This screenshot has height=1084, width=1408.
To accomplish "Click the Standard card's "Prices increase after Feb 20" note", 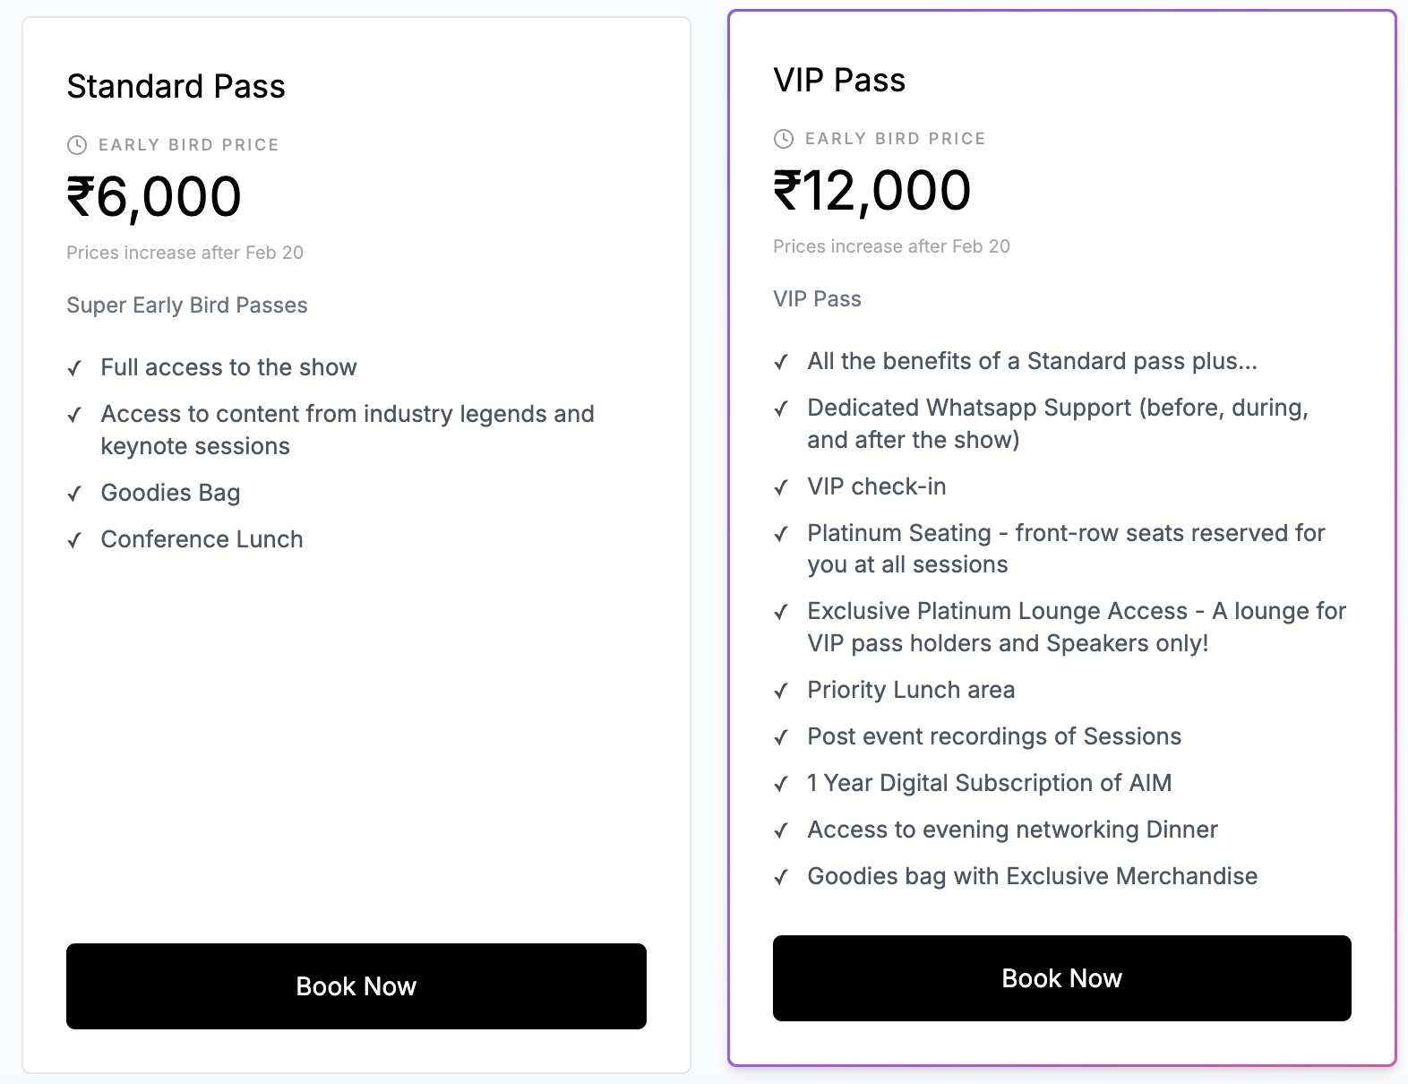I will pos(185,253).
